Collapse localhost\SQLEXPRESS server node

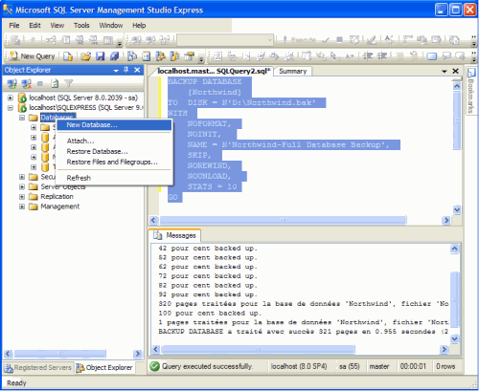click(11, 108)
